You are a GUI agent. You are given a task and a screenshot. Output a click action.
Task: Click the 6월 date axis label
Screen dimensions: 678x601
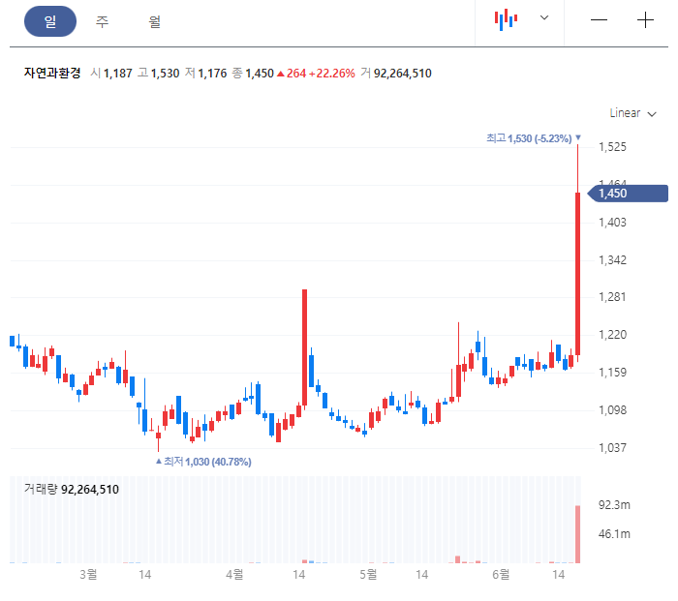[501, 575]
